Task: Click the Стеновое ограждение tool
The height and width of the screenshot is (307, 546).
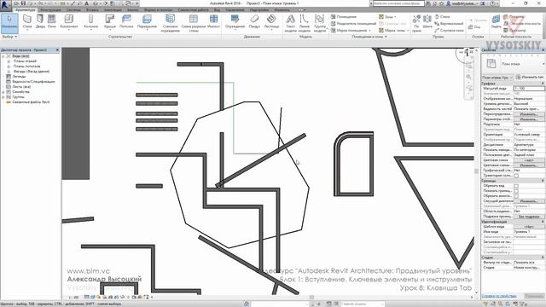Action: pyautogui.click(x=171, y=23)
